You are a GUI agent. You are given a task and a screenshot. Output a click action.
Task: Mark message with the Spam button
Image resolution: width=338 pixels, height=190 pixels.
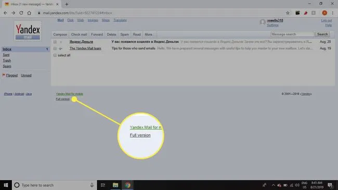coord(124,34)
